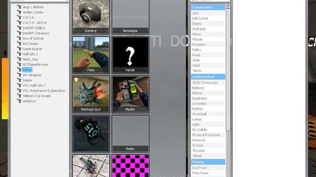Viewport: 316px width, 177px height.
Task: Collapse the Posing tool section header
Action: (208, 162)
